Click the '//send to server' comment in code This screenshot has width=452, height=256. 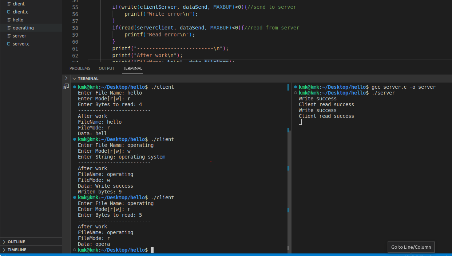[271, 7]
